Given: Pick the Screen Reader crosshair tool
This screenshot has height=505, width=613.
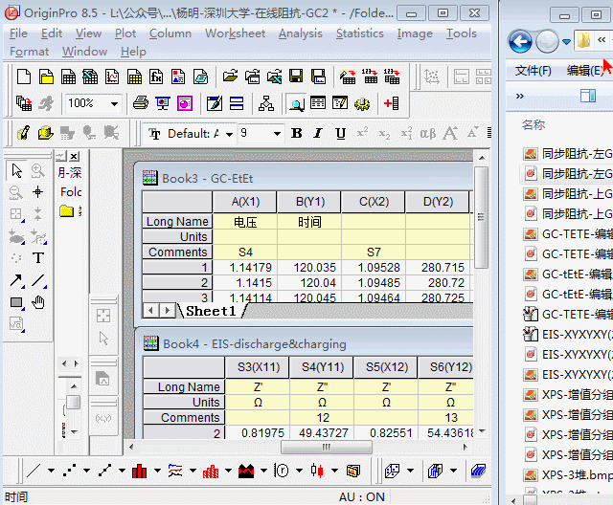Looking at the screenshot, I should tap(38, 192).
